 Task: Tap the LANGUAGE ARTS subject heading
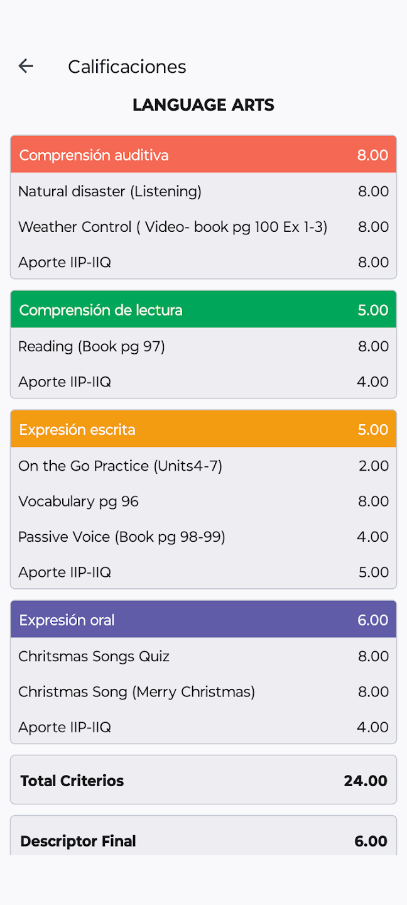[203, 105]
